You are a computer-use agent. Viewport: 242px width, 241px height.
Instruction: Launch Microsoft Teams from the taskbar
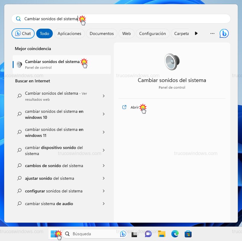coord(148,234)
